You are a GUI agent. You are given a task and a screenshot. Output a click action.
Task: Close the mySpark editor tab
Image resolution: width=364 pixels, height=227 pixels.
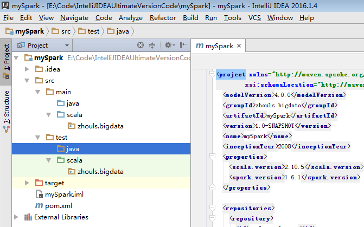(239, 46)
